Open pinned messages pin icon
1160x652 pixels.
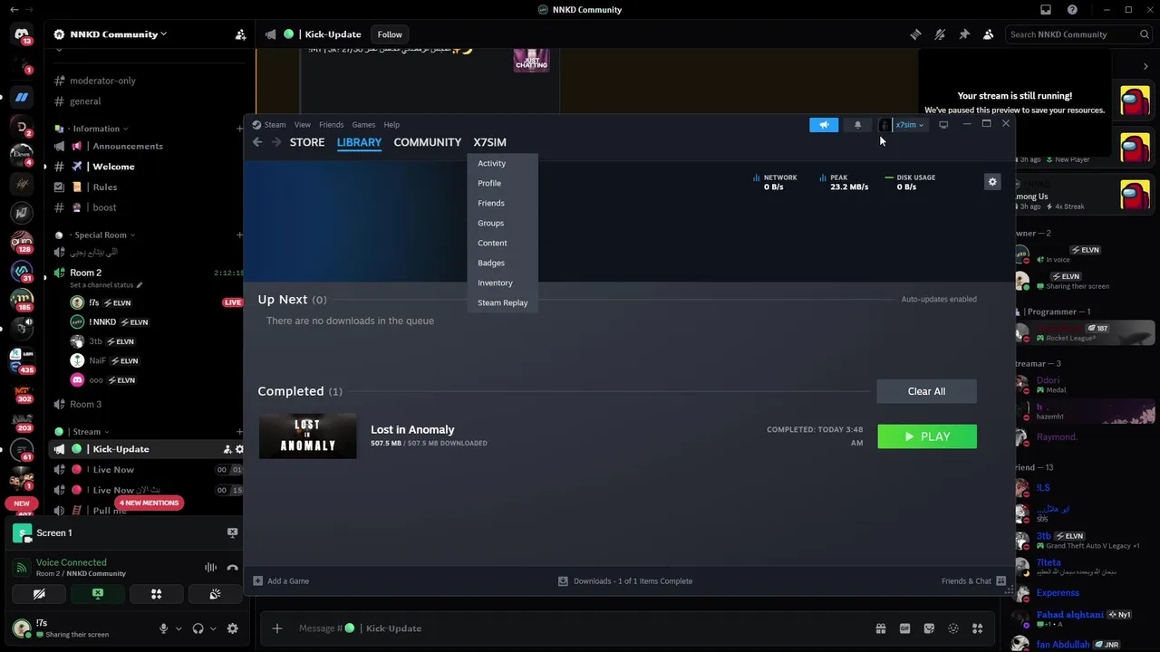(964, 34)
